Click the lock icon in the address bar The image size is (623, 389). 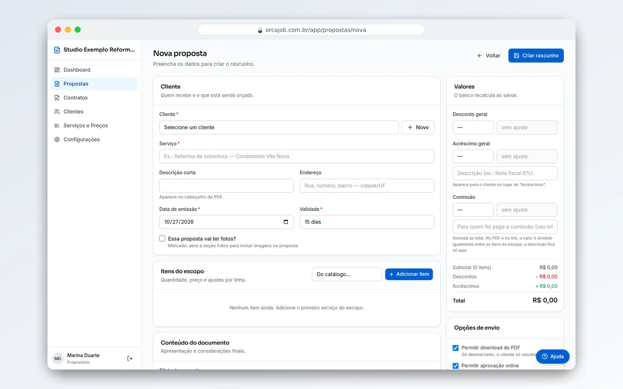260,30
